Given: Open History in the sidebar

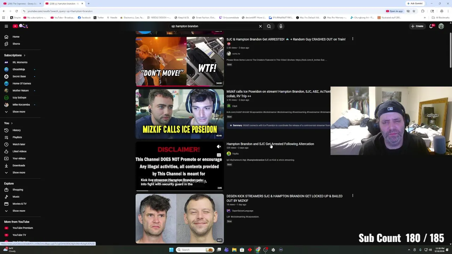Looking at the screenshot, I should tap(17, 130).
